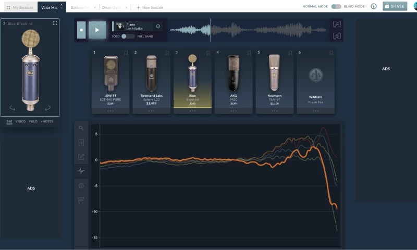Rotate the Bluebird mic view left
Viewport: 417px width, 250px height.
(12, 108)
